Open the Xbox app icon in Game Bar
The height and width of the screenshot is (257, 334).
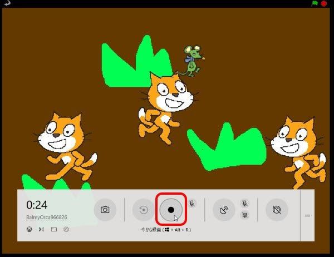(30, 229)
